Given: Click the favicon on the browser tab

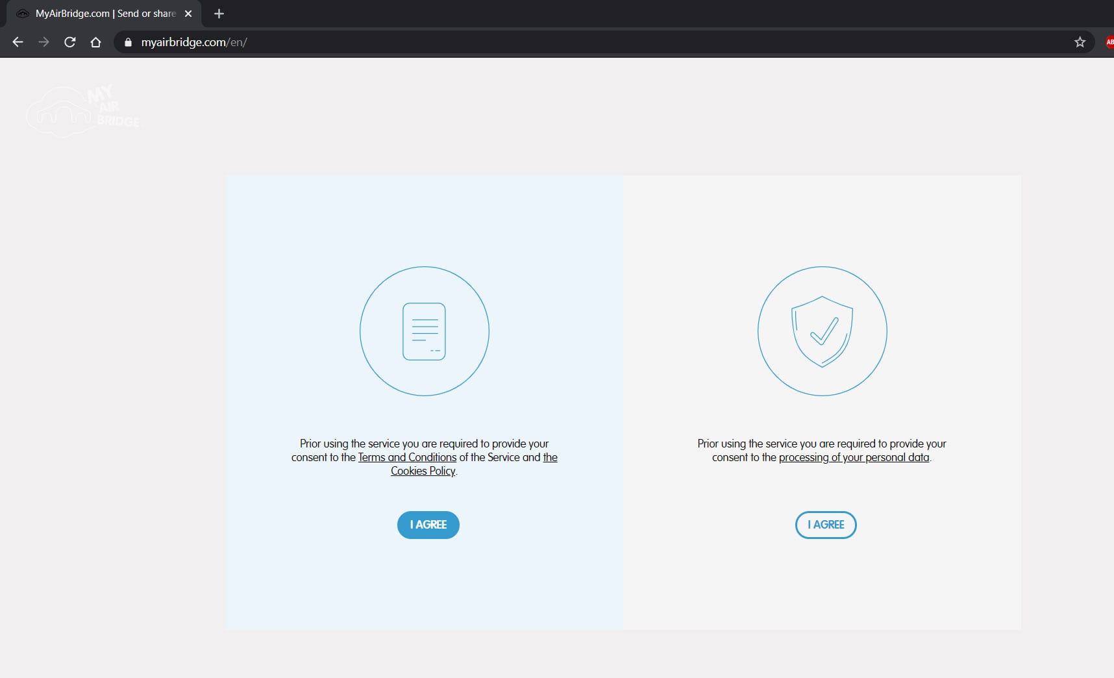Looking at the screenshot, I should coord(23,14).
